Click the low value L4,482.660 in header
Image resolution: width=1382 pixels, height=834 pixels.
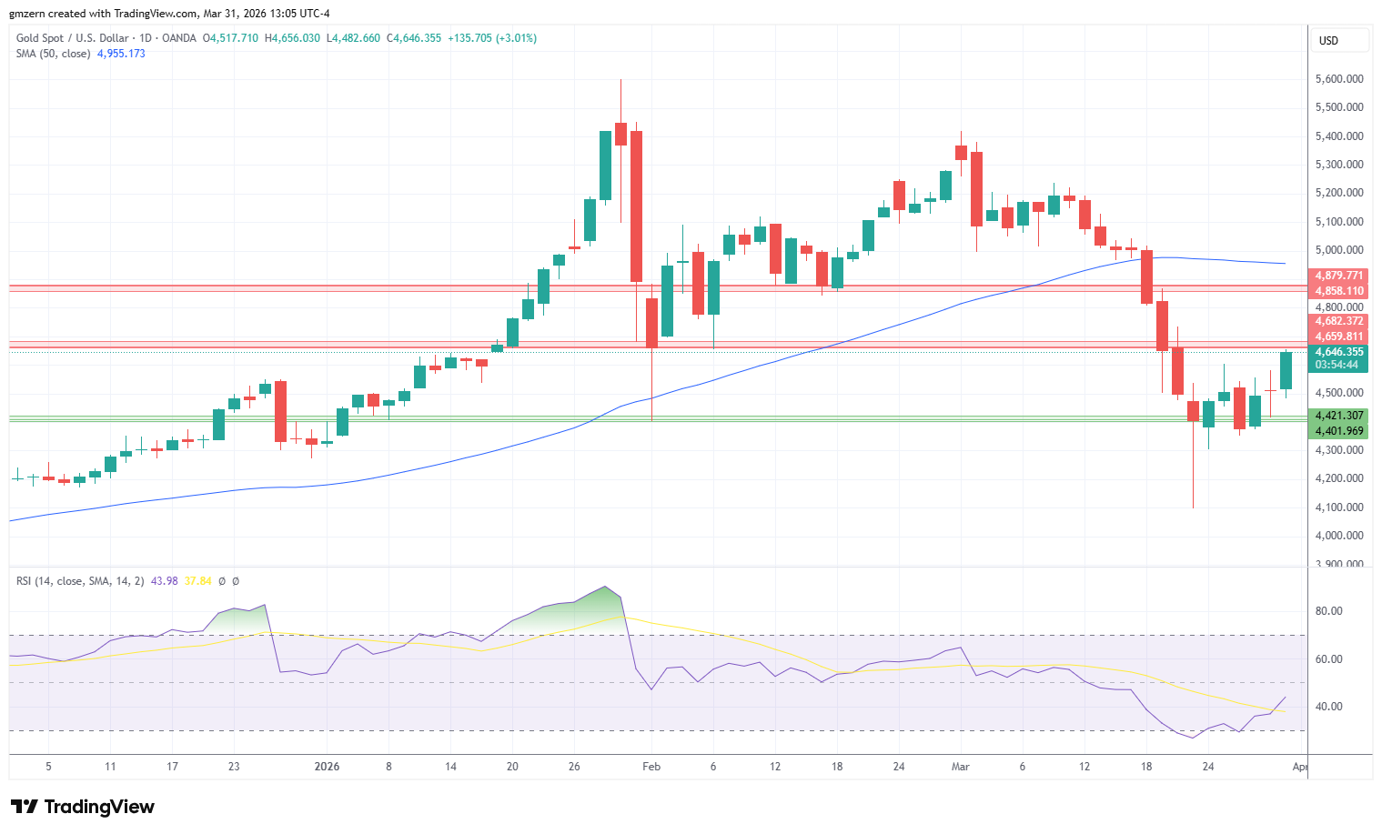click(x=353, y=38)
